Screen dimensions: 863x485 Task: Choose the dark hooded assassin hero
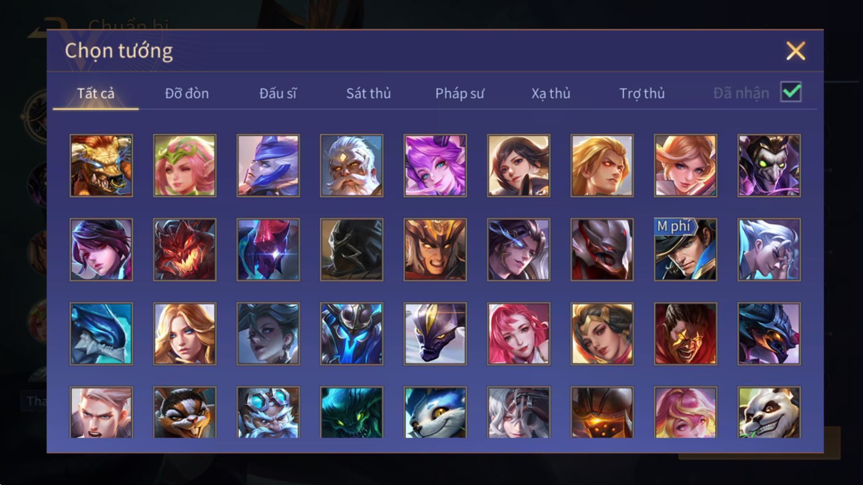pyautogui.click(x=351, y=250)
